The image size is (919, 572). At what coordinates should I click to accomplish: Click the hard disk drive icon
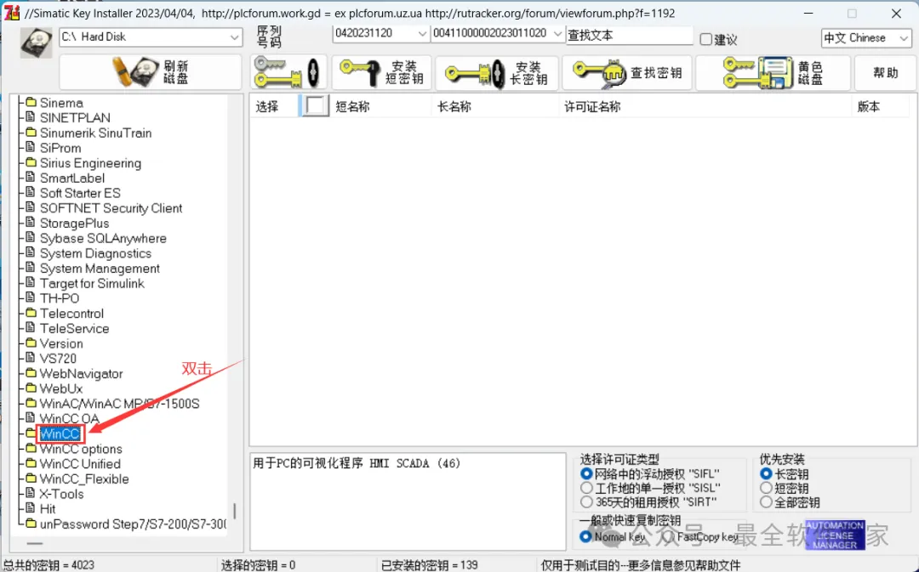pyautogui.click(x=36, y=42)
